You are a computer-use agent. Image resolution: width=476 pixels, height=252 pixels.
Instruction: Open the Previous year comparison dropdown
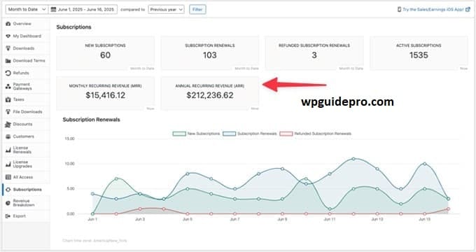pos(166,9)
